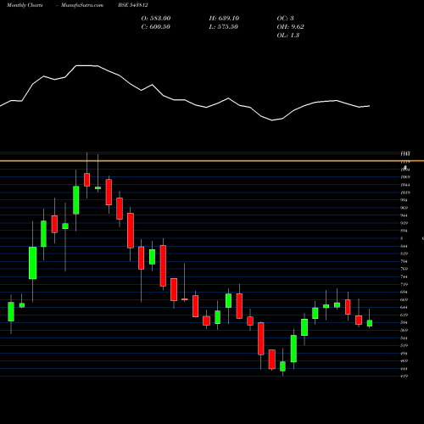Click the 594 price axis label

click(x=404, y=322)
